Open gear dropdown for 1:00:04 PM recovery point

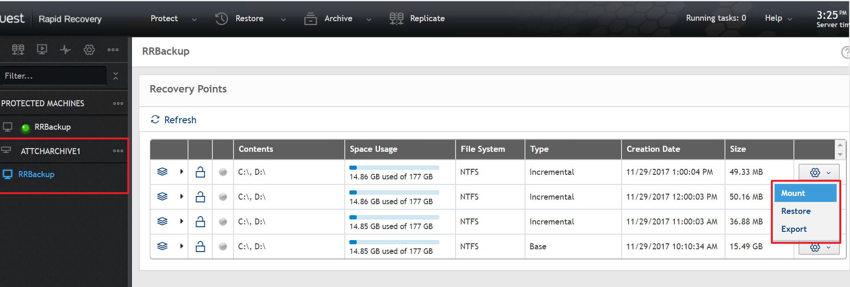tap(819, 172)
